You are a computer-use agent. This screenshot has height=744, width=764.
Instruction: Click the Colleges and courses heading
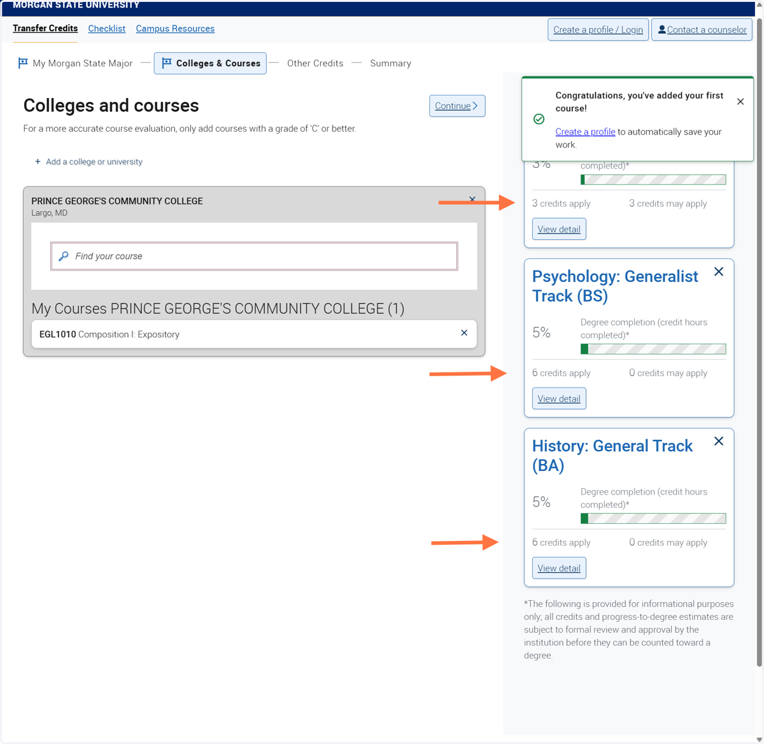111,105
